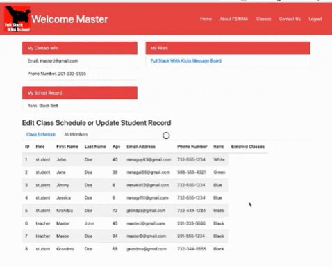Click the Enrolled Classes column header
The height and width of the screenshot is (267, 332).
point(248,147)
